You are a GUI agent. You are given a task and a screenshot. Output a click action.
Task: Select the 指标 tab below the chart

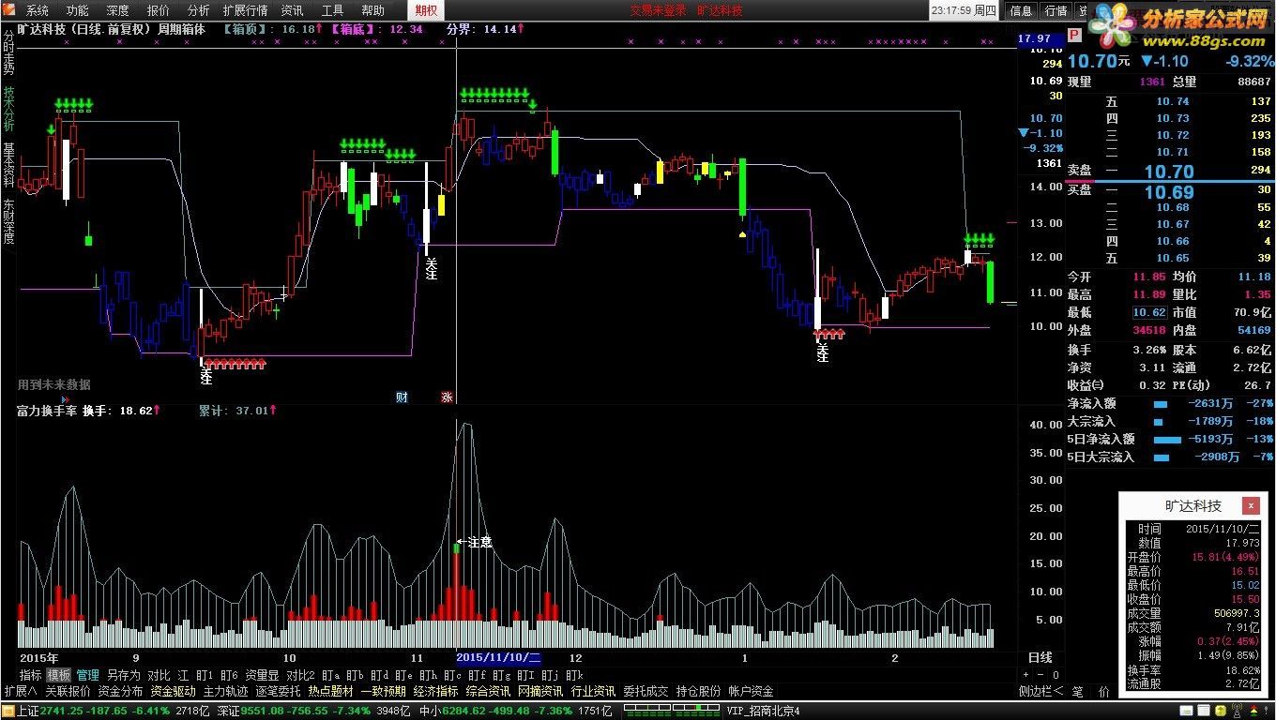point(30,675)
